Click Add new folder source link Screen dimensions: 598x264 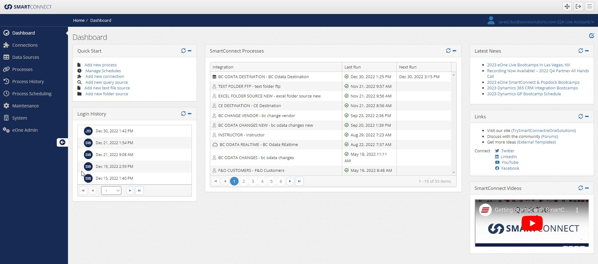(107, 94)
